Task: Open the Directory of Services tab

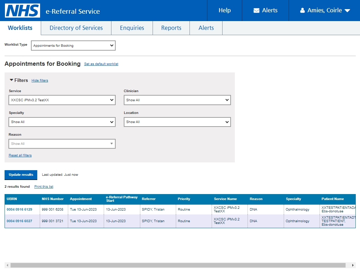Action: tap(76, 28)
